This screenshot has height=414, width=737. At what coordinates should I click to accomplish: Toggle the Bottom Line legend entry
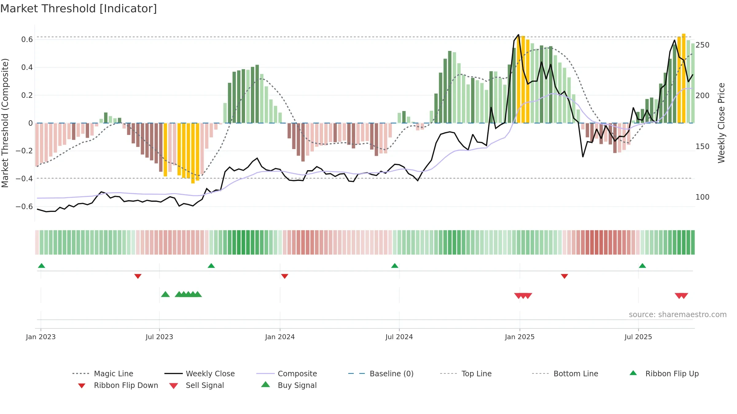coord(565,374)
